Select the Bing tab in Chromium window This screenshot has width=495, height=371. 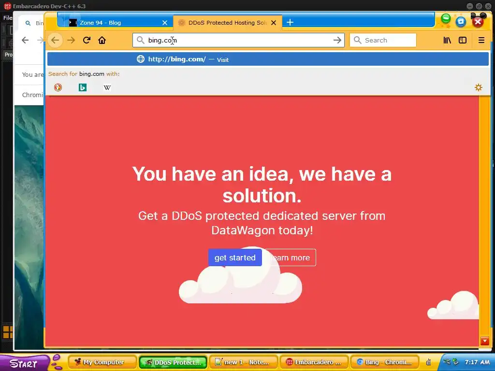pos(31,23)
